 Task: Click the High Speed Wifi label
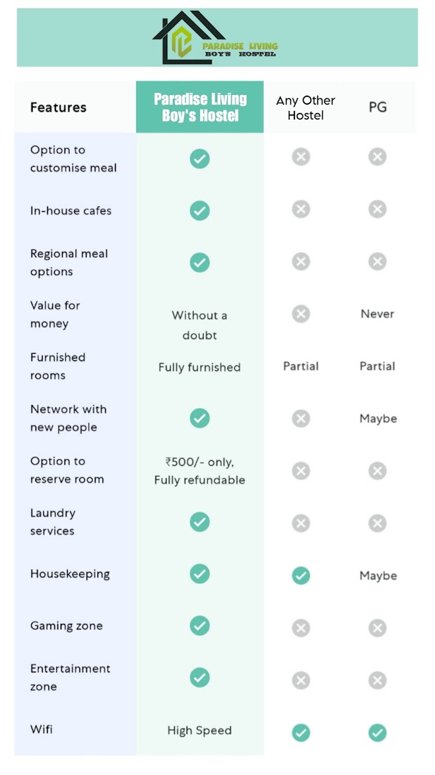(x=199, y=730)
